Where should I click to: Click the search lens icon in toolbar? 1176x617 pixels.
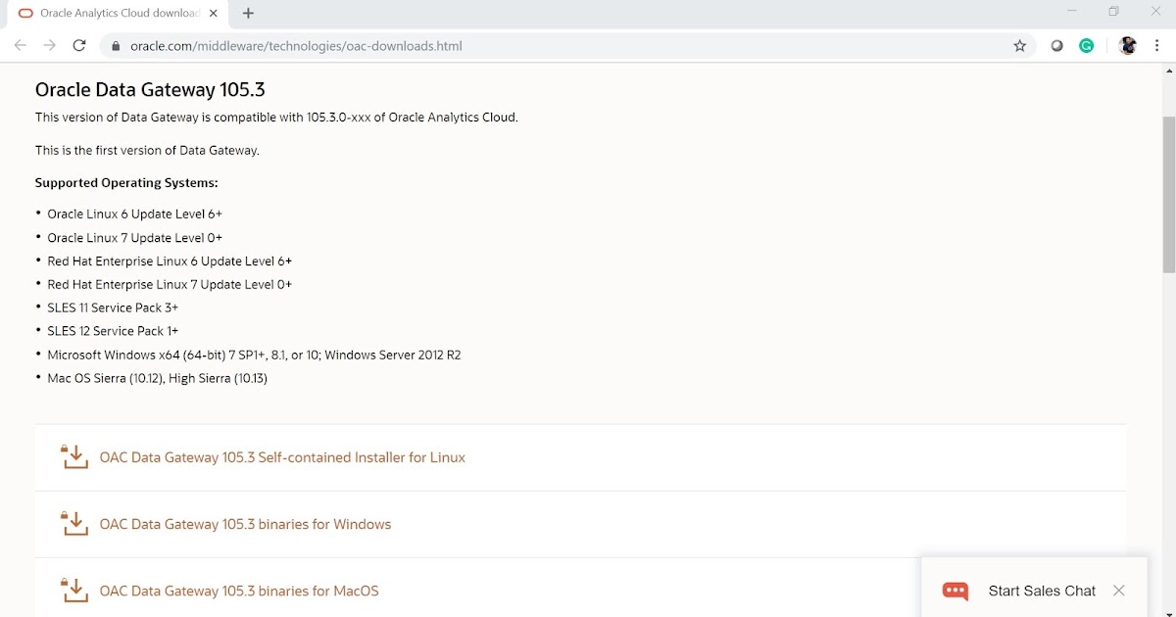coord(1056,45)
